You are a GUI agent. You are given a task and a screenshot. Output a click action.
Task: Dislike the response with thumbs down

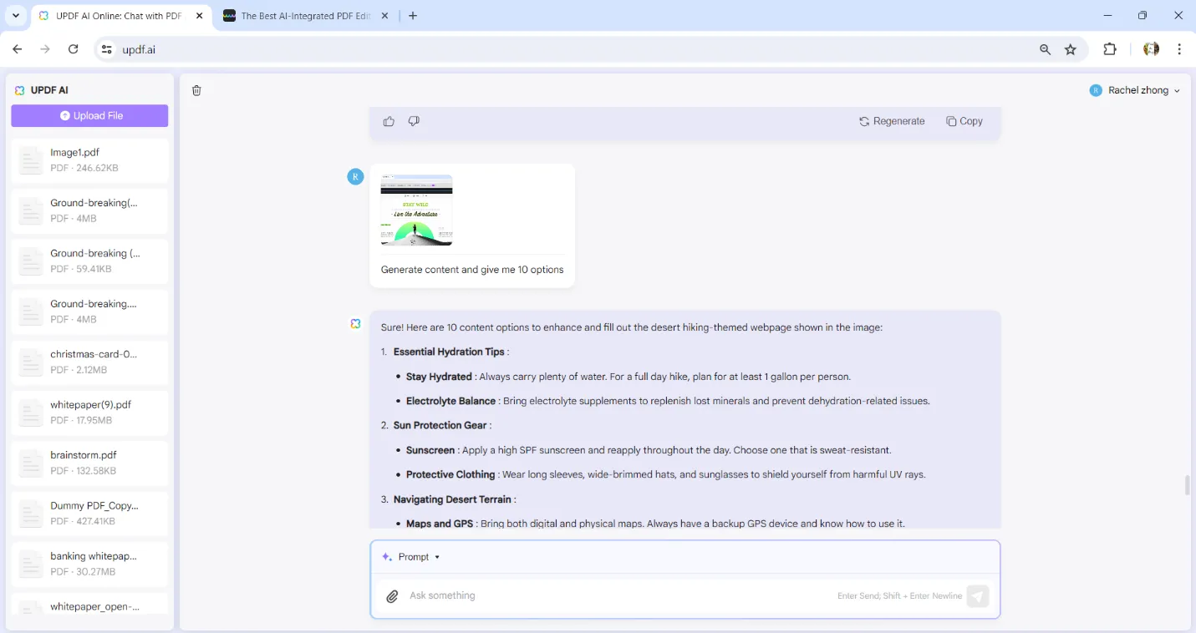(414, 121)
